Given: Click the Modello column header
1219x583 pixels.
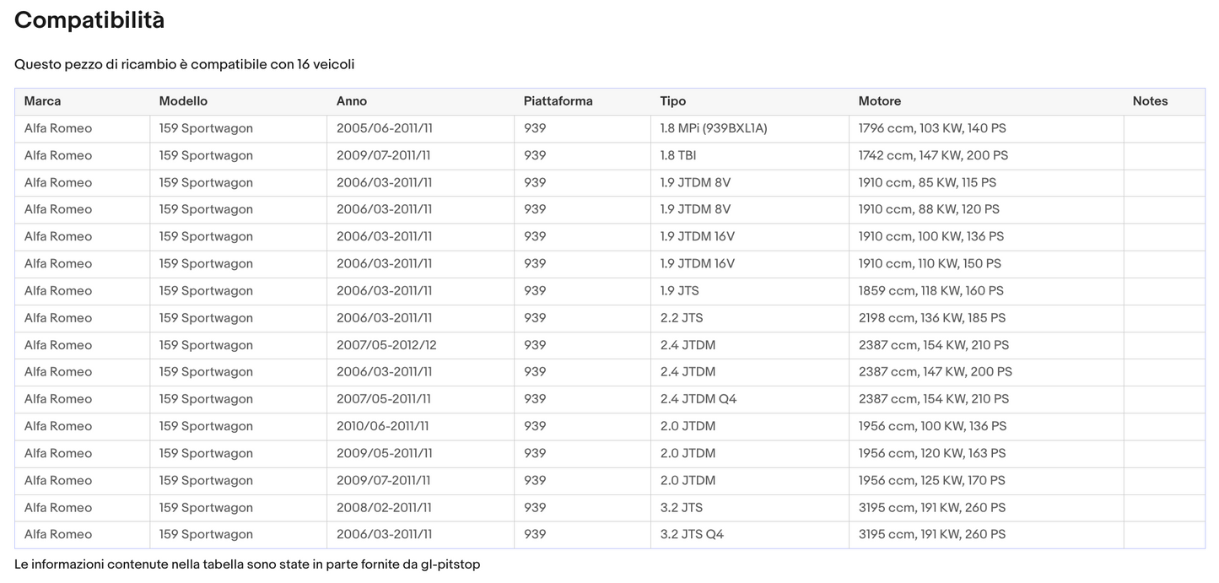Looking at the screenshot, I should tap(183, 101).
